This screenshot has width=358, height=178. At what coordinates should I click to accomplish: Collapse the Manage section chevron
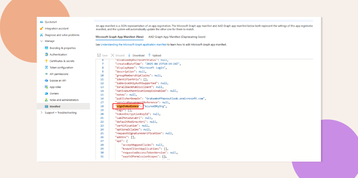click(42, 41)
